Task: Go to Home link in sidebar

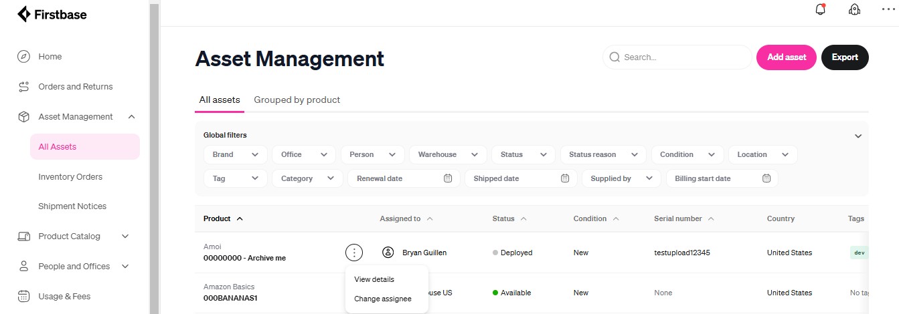Action: pyautogui.click(x=50, y=57)
